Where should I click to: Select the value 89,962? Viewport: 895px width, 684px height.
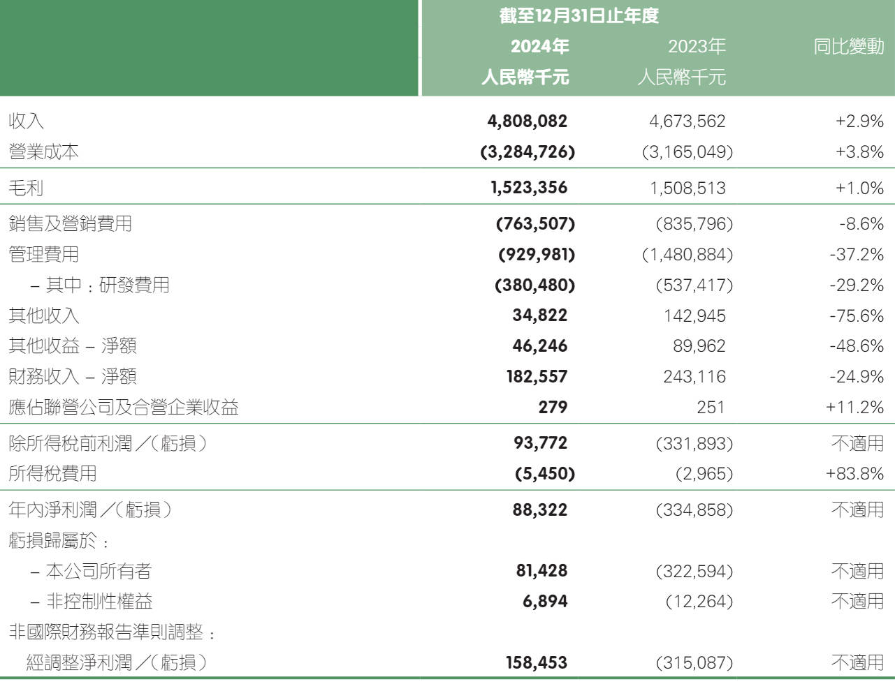699,345
